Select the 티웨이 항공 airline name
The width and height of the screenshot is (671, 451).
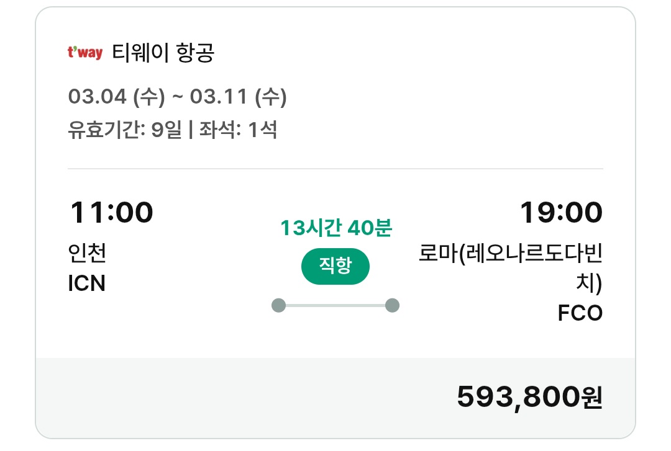point(163,53)
